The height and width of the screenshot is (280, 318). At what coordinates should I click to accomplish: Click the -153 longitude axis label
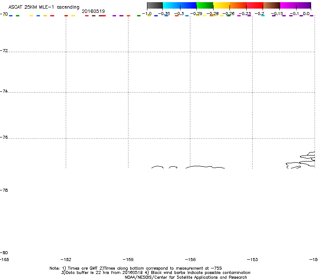tap(253, 259)
